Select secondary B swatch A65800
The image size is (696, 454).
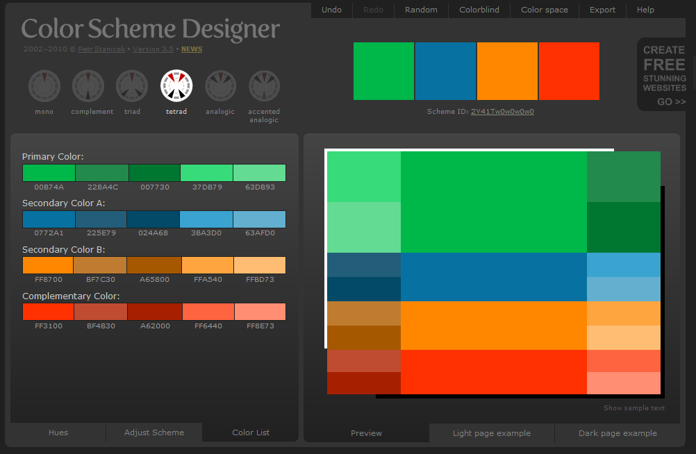154,265
